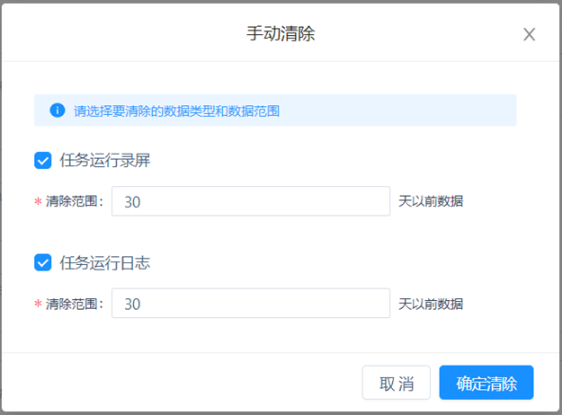The height and width of the screenshot is (415, 562).
Task: Click the red asterisk in the 任务运行日志 section
Action: [x=38, y=305]
